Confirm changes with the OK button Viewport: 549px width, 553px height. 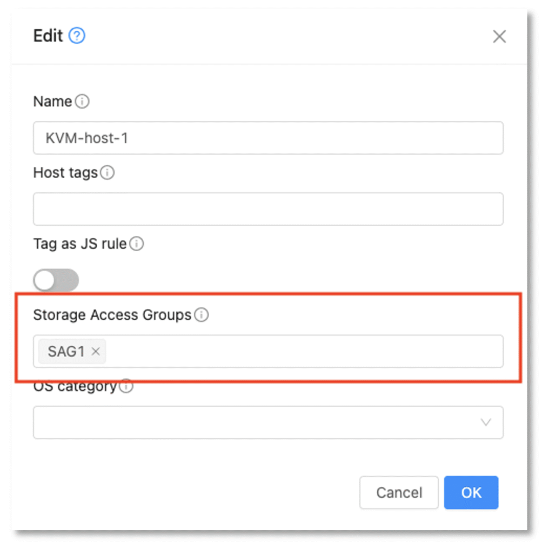click(471, 493)
